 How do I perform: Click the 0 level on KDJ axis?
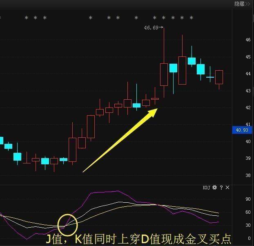pyautogui.click(x=247, y=238)
